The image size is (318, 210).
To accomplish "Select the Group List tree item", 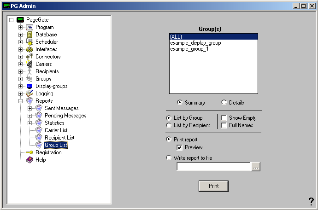I will [56, 145].
